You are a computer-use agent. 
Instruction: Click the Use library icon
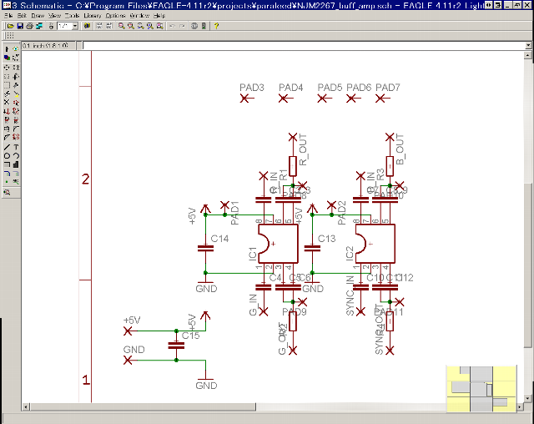(x=87, y=26)
